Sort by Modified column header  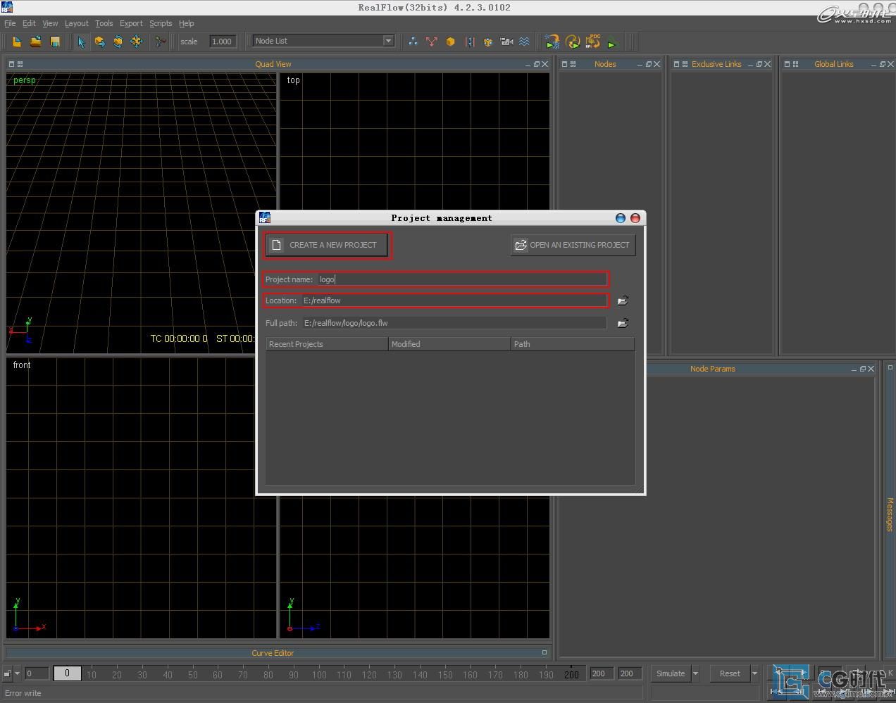pos(449,344)
